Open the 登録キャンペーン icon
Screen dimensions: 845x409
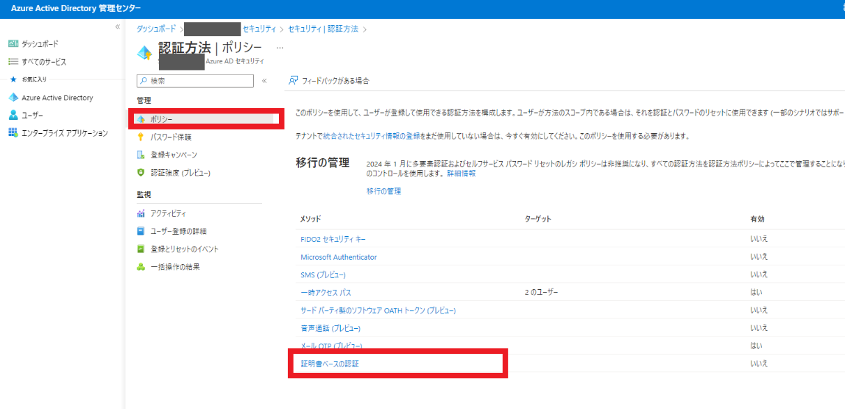142,155
